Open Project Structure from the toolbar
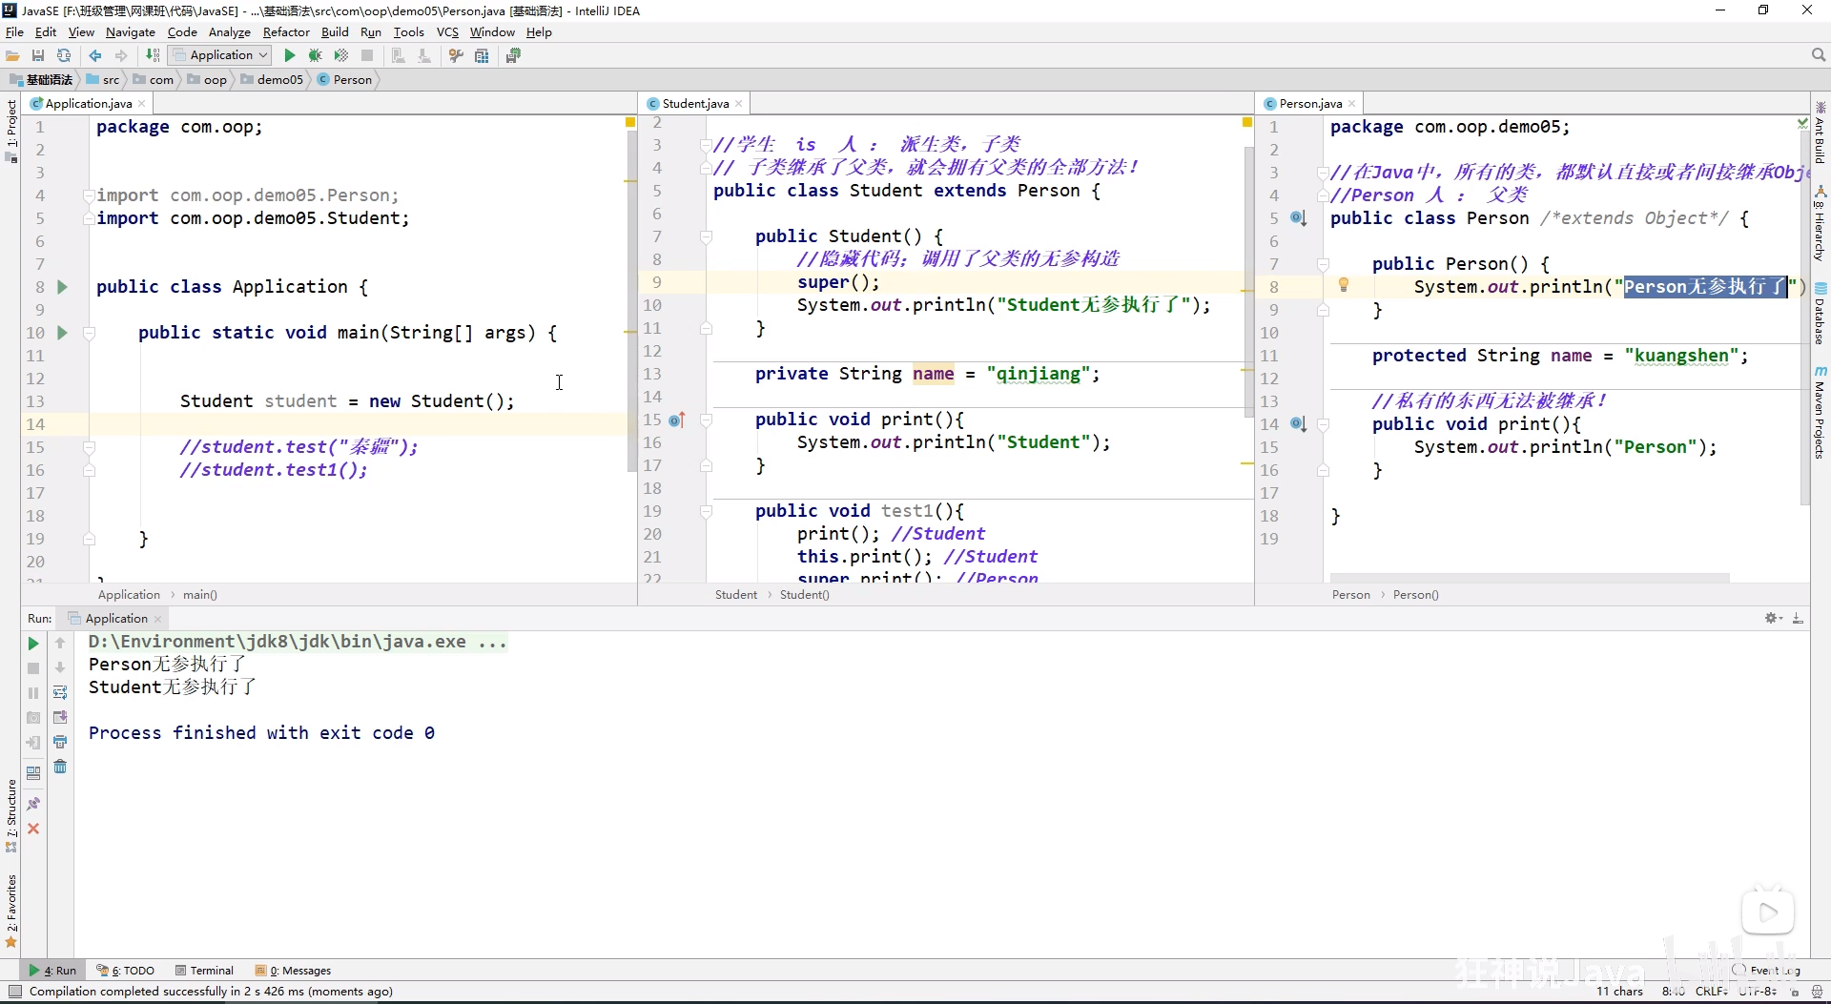 coord(482,55)
